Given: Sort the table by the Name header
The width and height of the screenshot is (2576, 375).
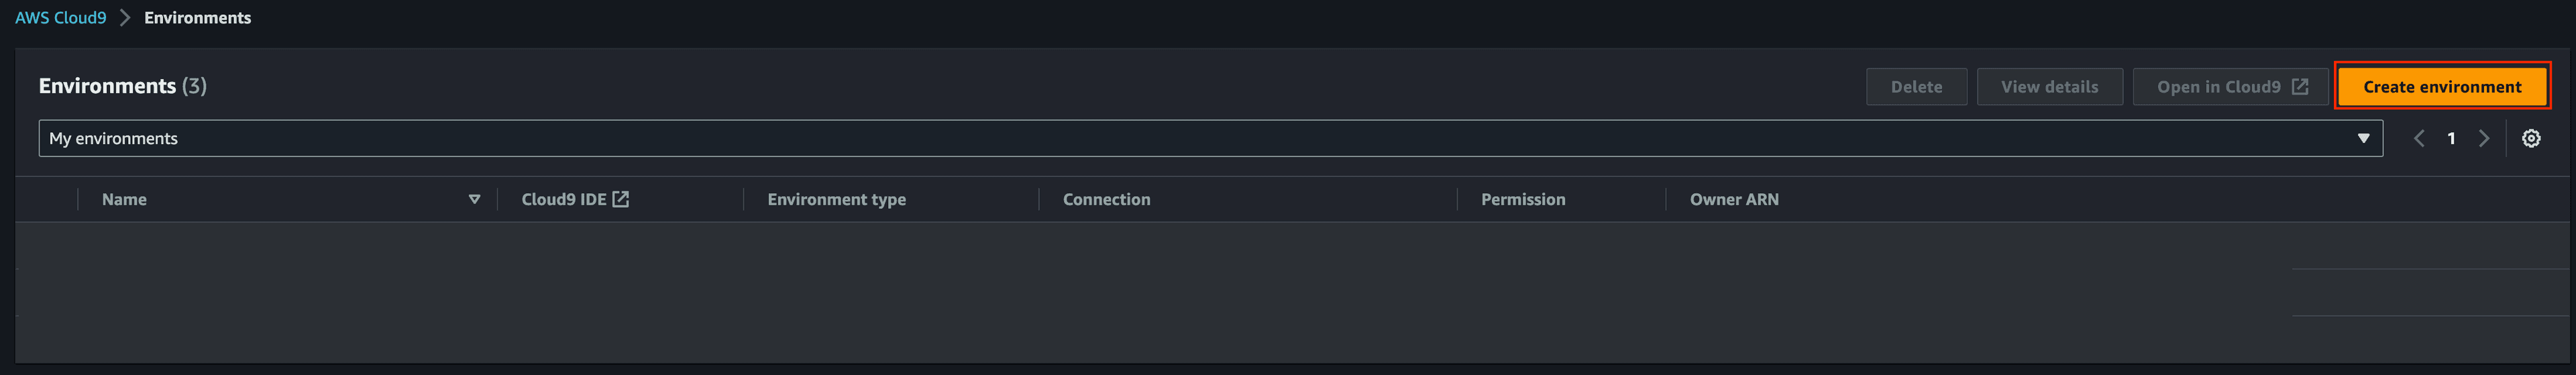Looking at the screenshot, I should 124,199.
